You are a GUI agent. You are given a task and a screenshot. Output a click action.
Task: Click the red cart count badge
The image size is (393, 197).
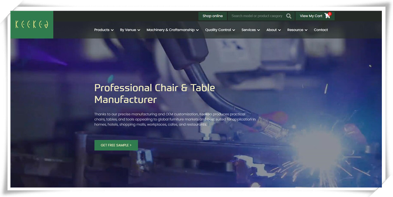pos(329,14)
